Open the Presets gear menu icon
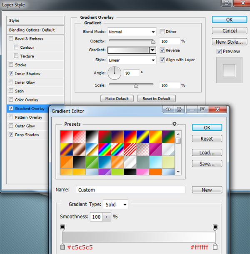The width and height of the screenshot is (250, 254). coord(175,124)
